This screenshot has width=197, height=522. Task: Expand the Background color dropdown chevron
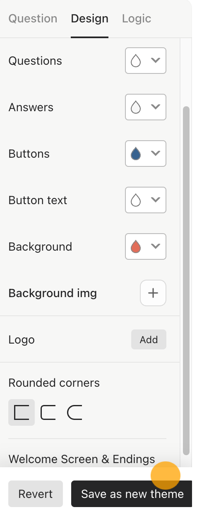pyautogui.click(x=156, y=246)
